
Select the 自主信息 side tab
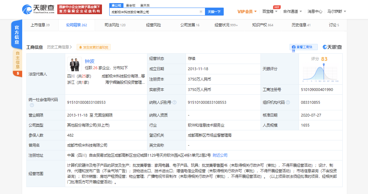pos(17,60)
